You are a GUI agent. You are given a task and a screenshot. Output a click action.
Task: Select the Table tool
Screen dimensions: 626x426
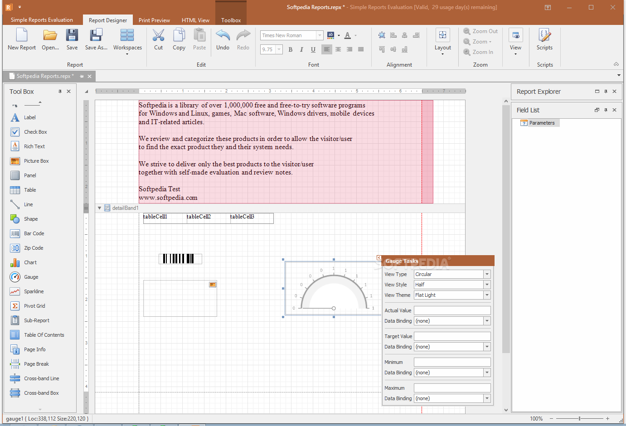coord(23,190)
